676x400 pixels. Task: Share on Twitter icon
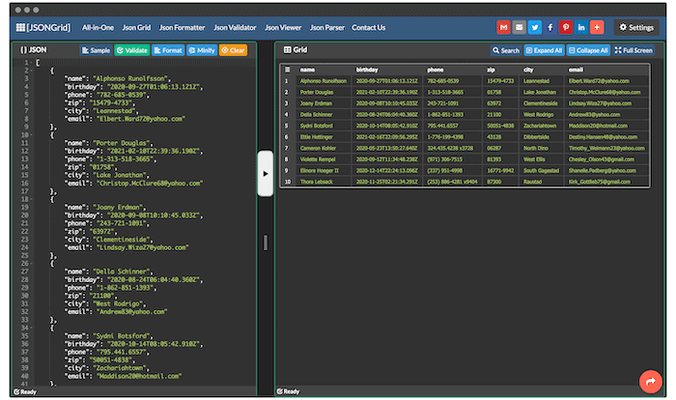535,27
